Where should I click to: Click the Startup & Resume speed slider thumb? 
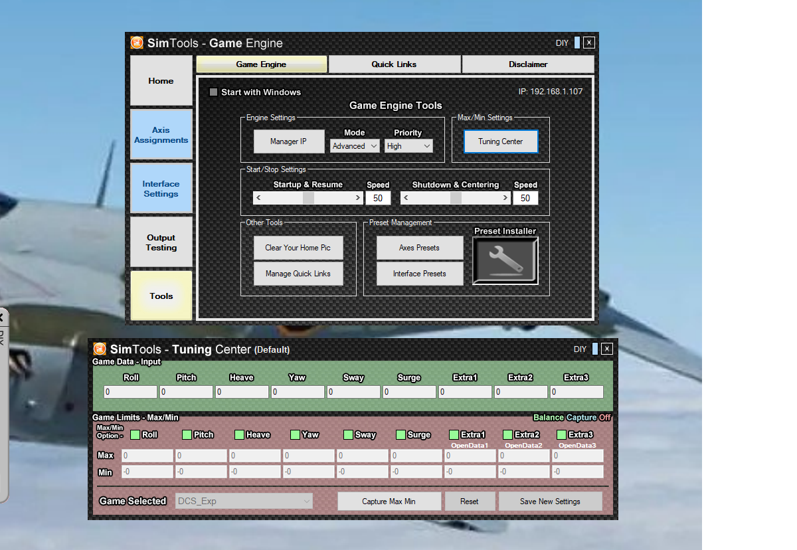[x=308, y=198]
